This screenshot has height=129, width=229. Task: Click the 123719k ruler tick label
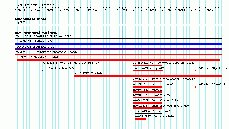pos(20,10)
